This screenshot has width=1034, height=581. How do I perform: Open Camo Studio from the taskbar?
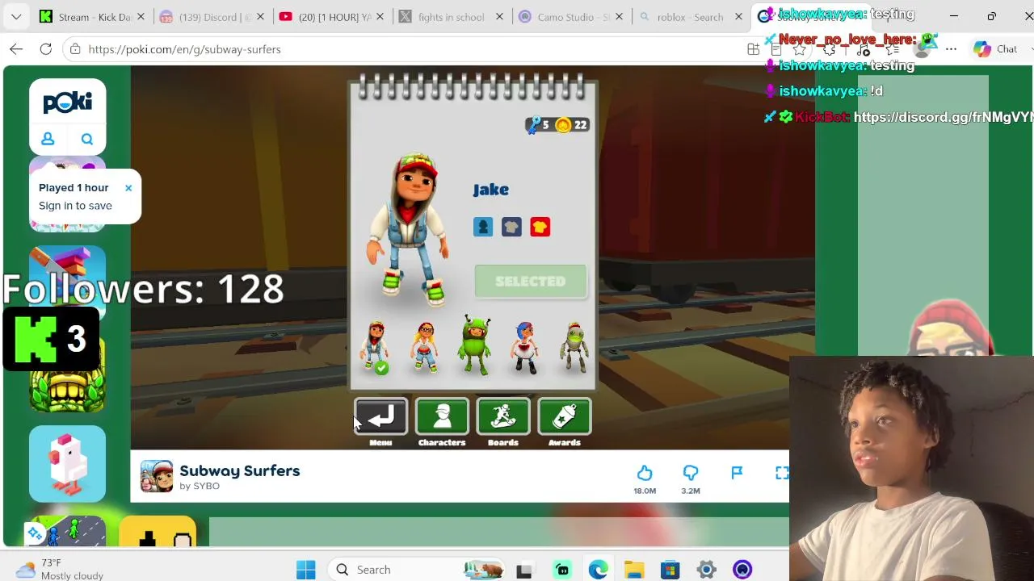(742, 570)
